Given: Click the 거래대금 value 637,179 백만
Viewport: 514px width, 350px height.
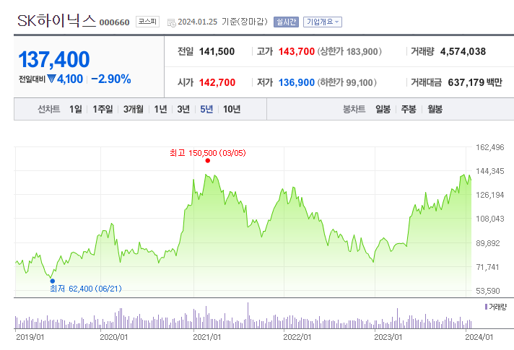Looking at the screenshot, I should click(475, 82).
